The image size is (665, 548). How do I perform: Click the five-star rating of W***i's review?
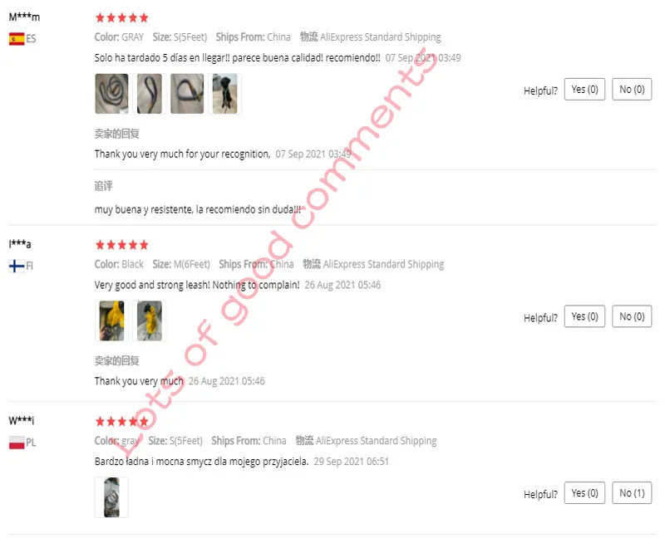coord(121,421)
